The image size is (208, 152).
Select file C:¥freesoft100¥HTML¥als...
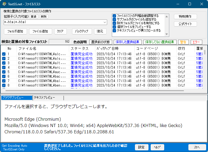pos(42,58)
